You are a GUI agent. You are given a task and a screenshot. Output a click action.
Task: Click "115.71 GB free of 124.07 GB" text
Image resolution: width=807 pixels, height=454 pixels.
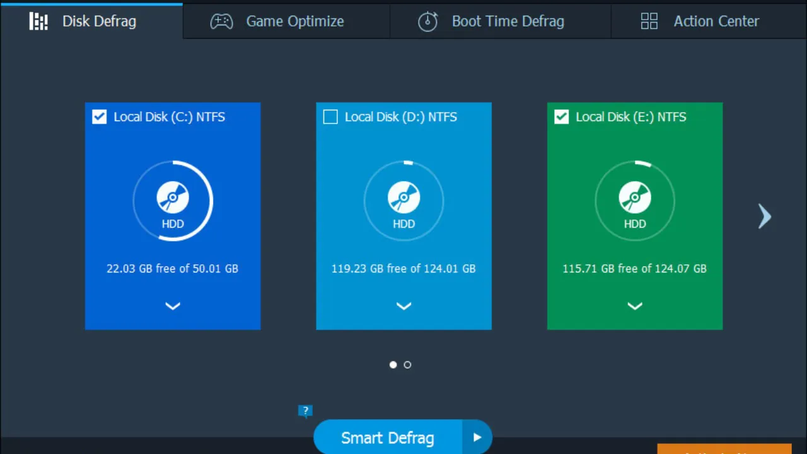(635, 269)
